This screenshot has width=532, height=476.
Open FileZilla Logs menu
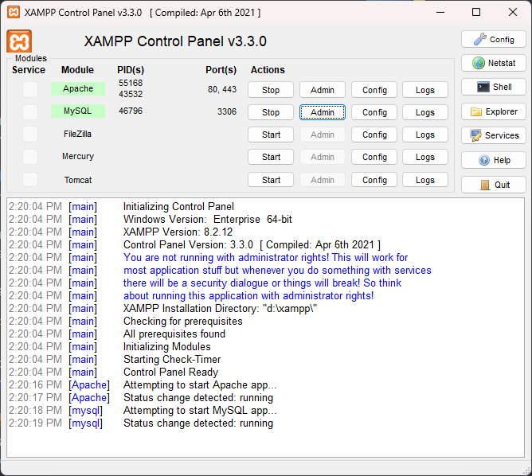coord(425,135)
